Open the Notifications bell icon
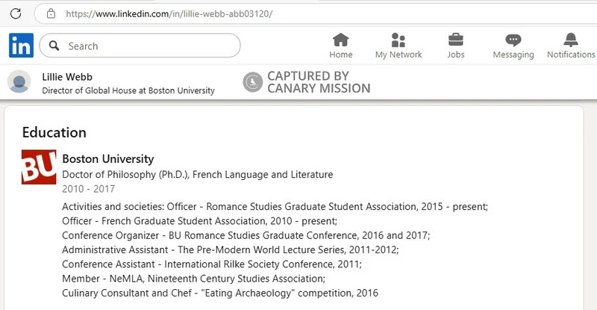The height and width of the screenshot is (310, 597). (571, 40)
